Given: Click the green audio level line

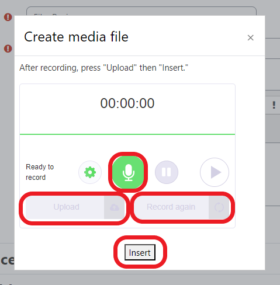Looking at the screenshot, I should (127, 134).
